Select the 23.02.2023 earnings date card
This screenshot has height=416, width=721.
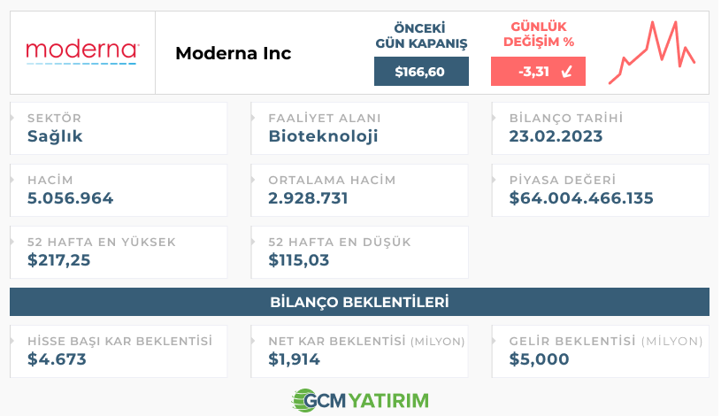601,128
